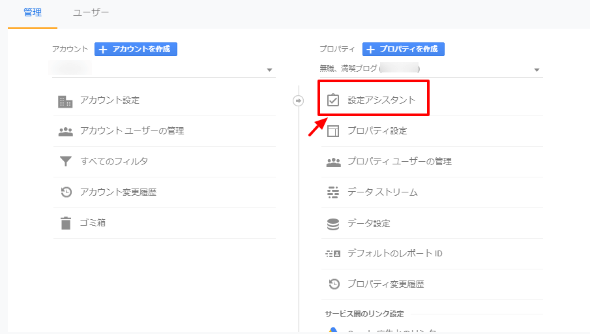Click the サービス間のリンク設定 section heading
This screenshot has width=590, height=334.
pos(364,314)
